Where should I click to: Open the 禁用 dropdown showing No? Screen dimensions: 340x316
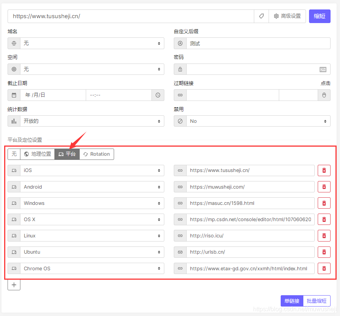tap(258, 121)
